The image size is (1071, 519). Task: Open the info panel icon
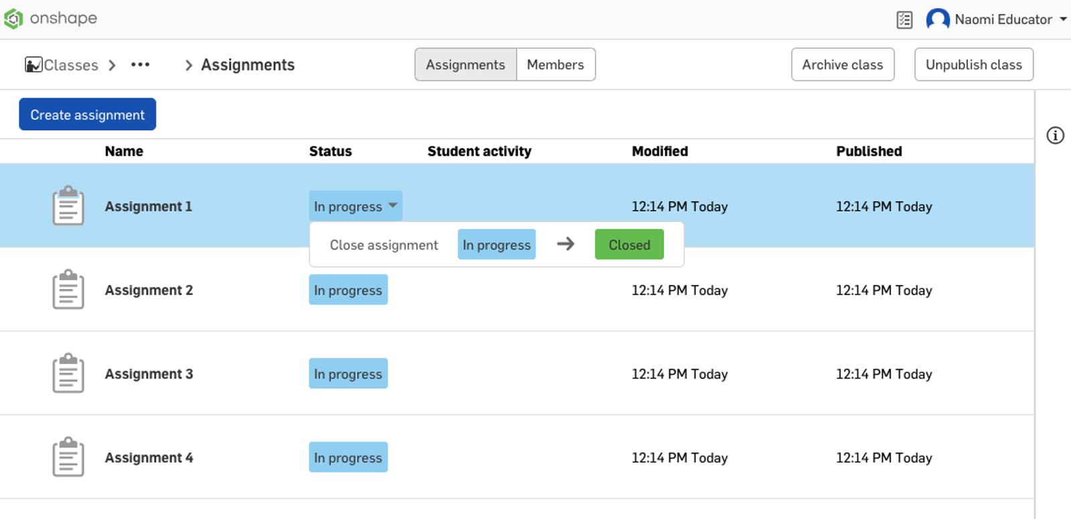tap(1055, 136)
